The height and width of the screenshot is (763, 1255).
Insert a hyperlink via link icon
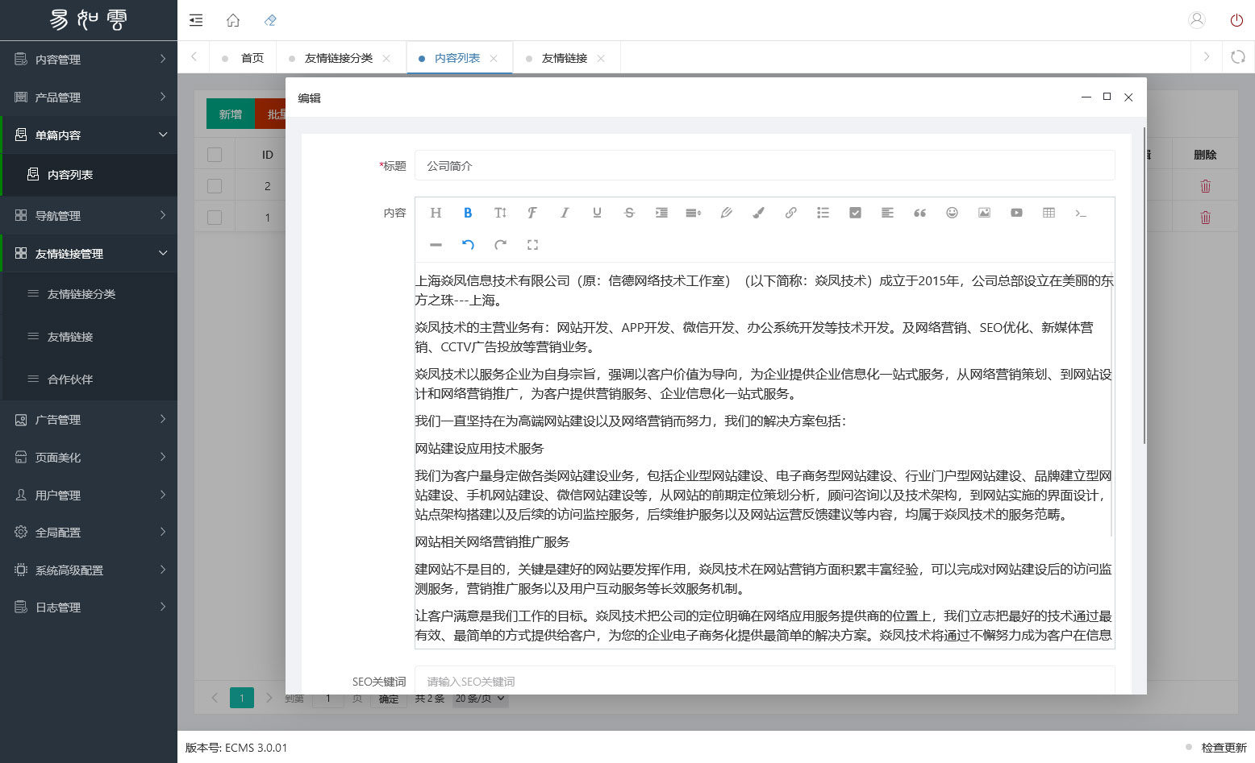point(790,213)
